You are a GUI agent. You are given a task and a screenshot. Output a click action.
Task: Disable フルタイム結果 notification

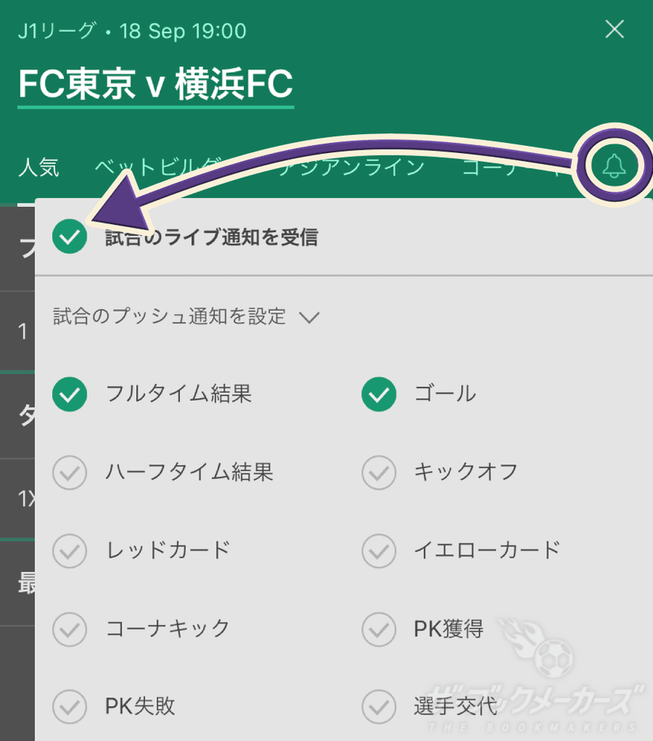point(69,394)
